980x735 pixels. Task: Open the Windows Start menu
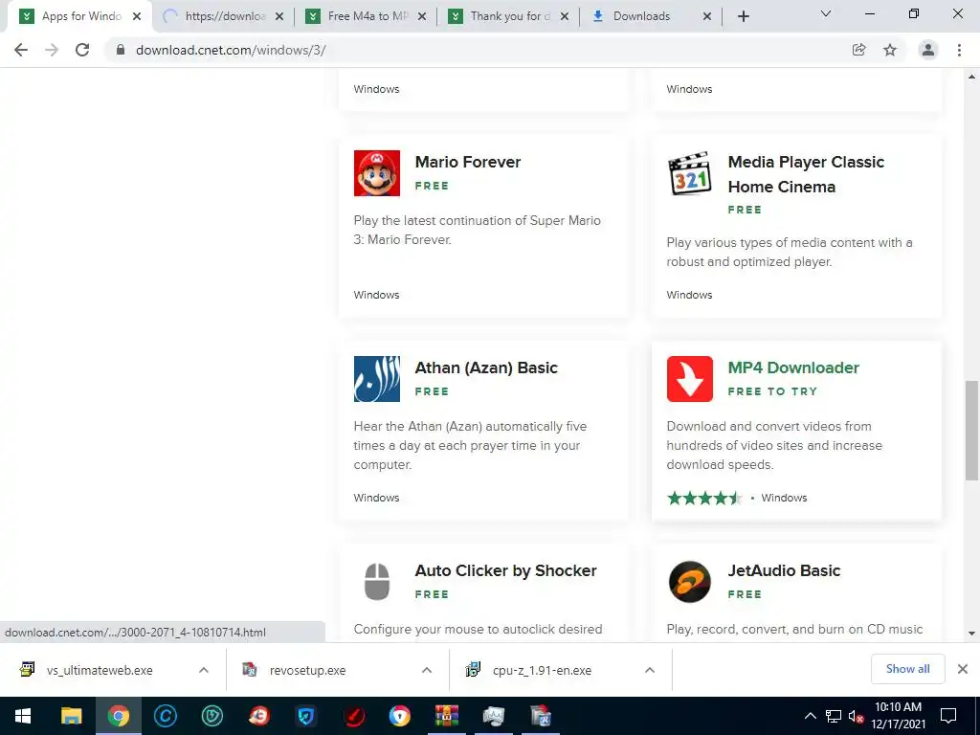click(x=23, y=716)
